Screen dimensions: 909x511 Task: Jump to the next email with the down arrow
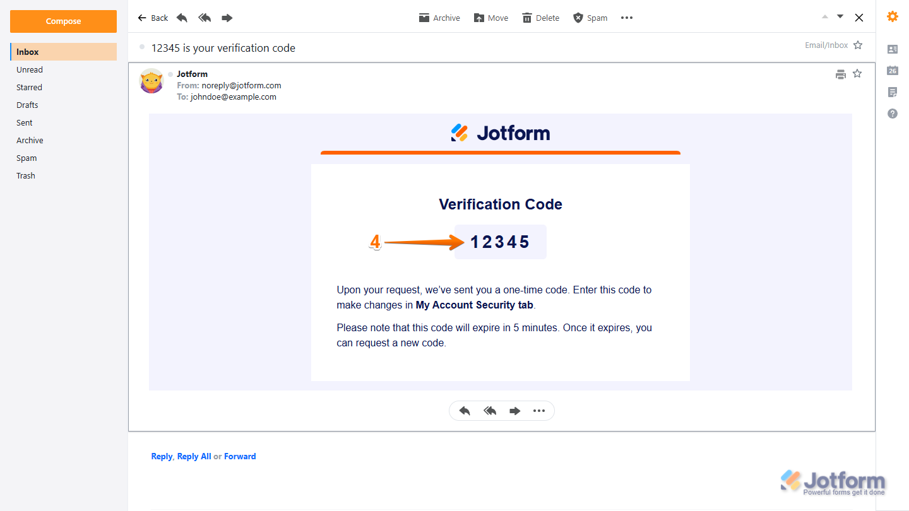point(841,15)
